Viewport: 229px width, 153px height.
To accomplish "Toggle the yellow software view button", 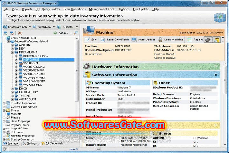I will [x=217, y=40].
